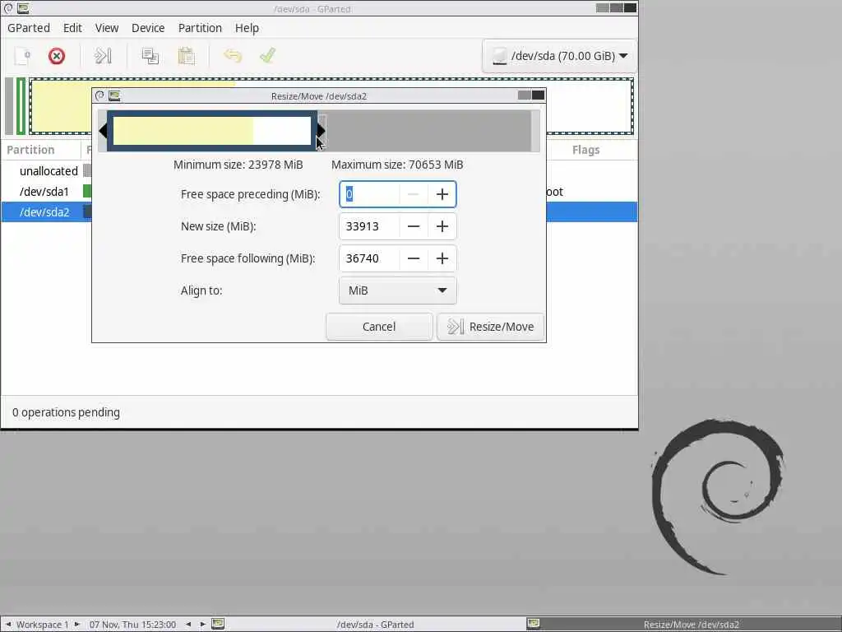Click the left resize handle arrow

click(103, 131)
